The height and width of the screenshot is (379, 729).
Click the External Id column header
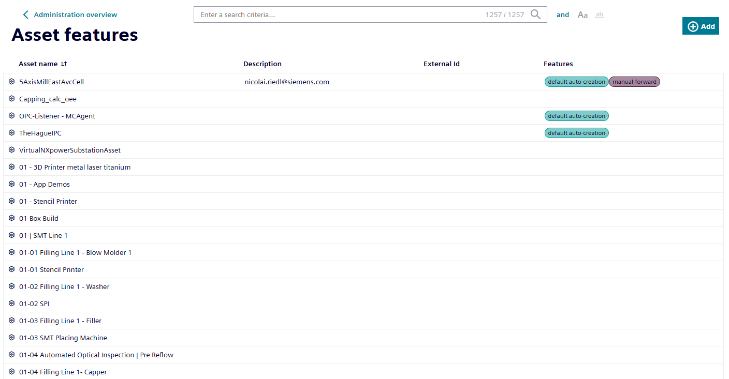pyautogui.click(x=441, y=64)
